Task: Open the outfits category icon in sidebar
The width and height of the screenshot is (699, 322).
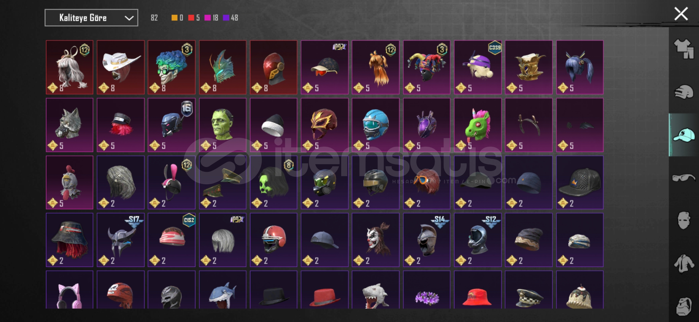Action: [683, 49]
